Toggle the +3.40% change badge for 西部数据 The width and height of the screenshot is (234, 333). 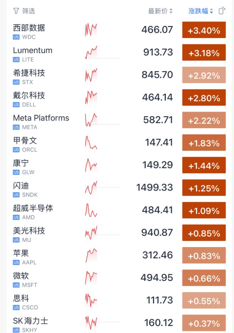(204, 30)
